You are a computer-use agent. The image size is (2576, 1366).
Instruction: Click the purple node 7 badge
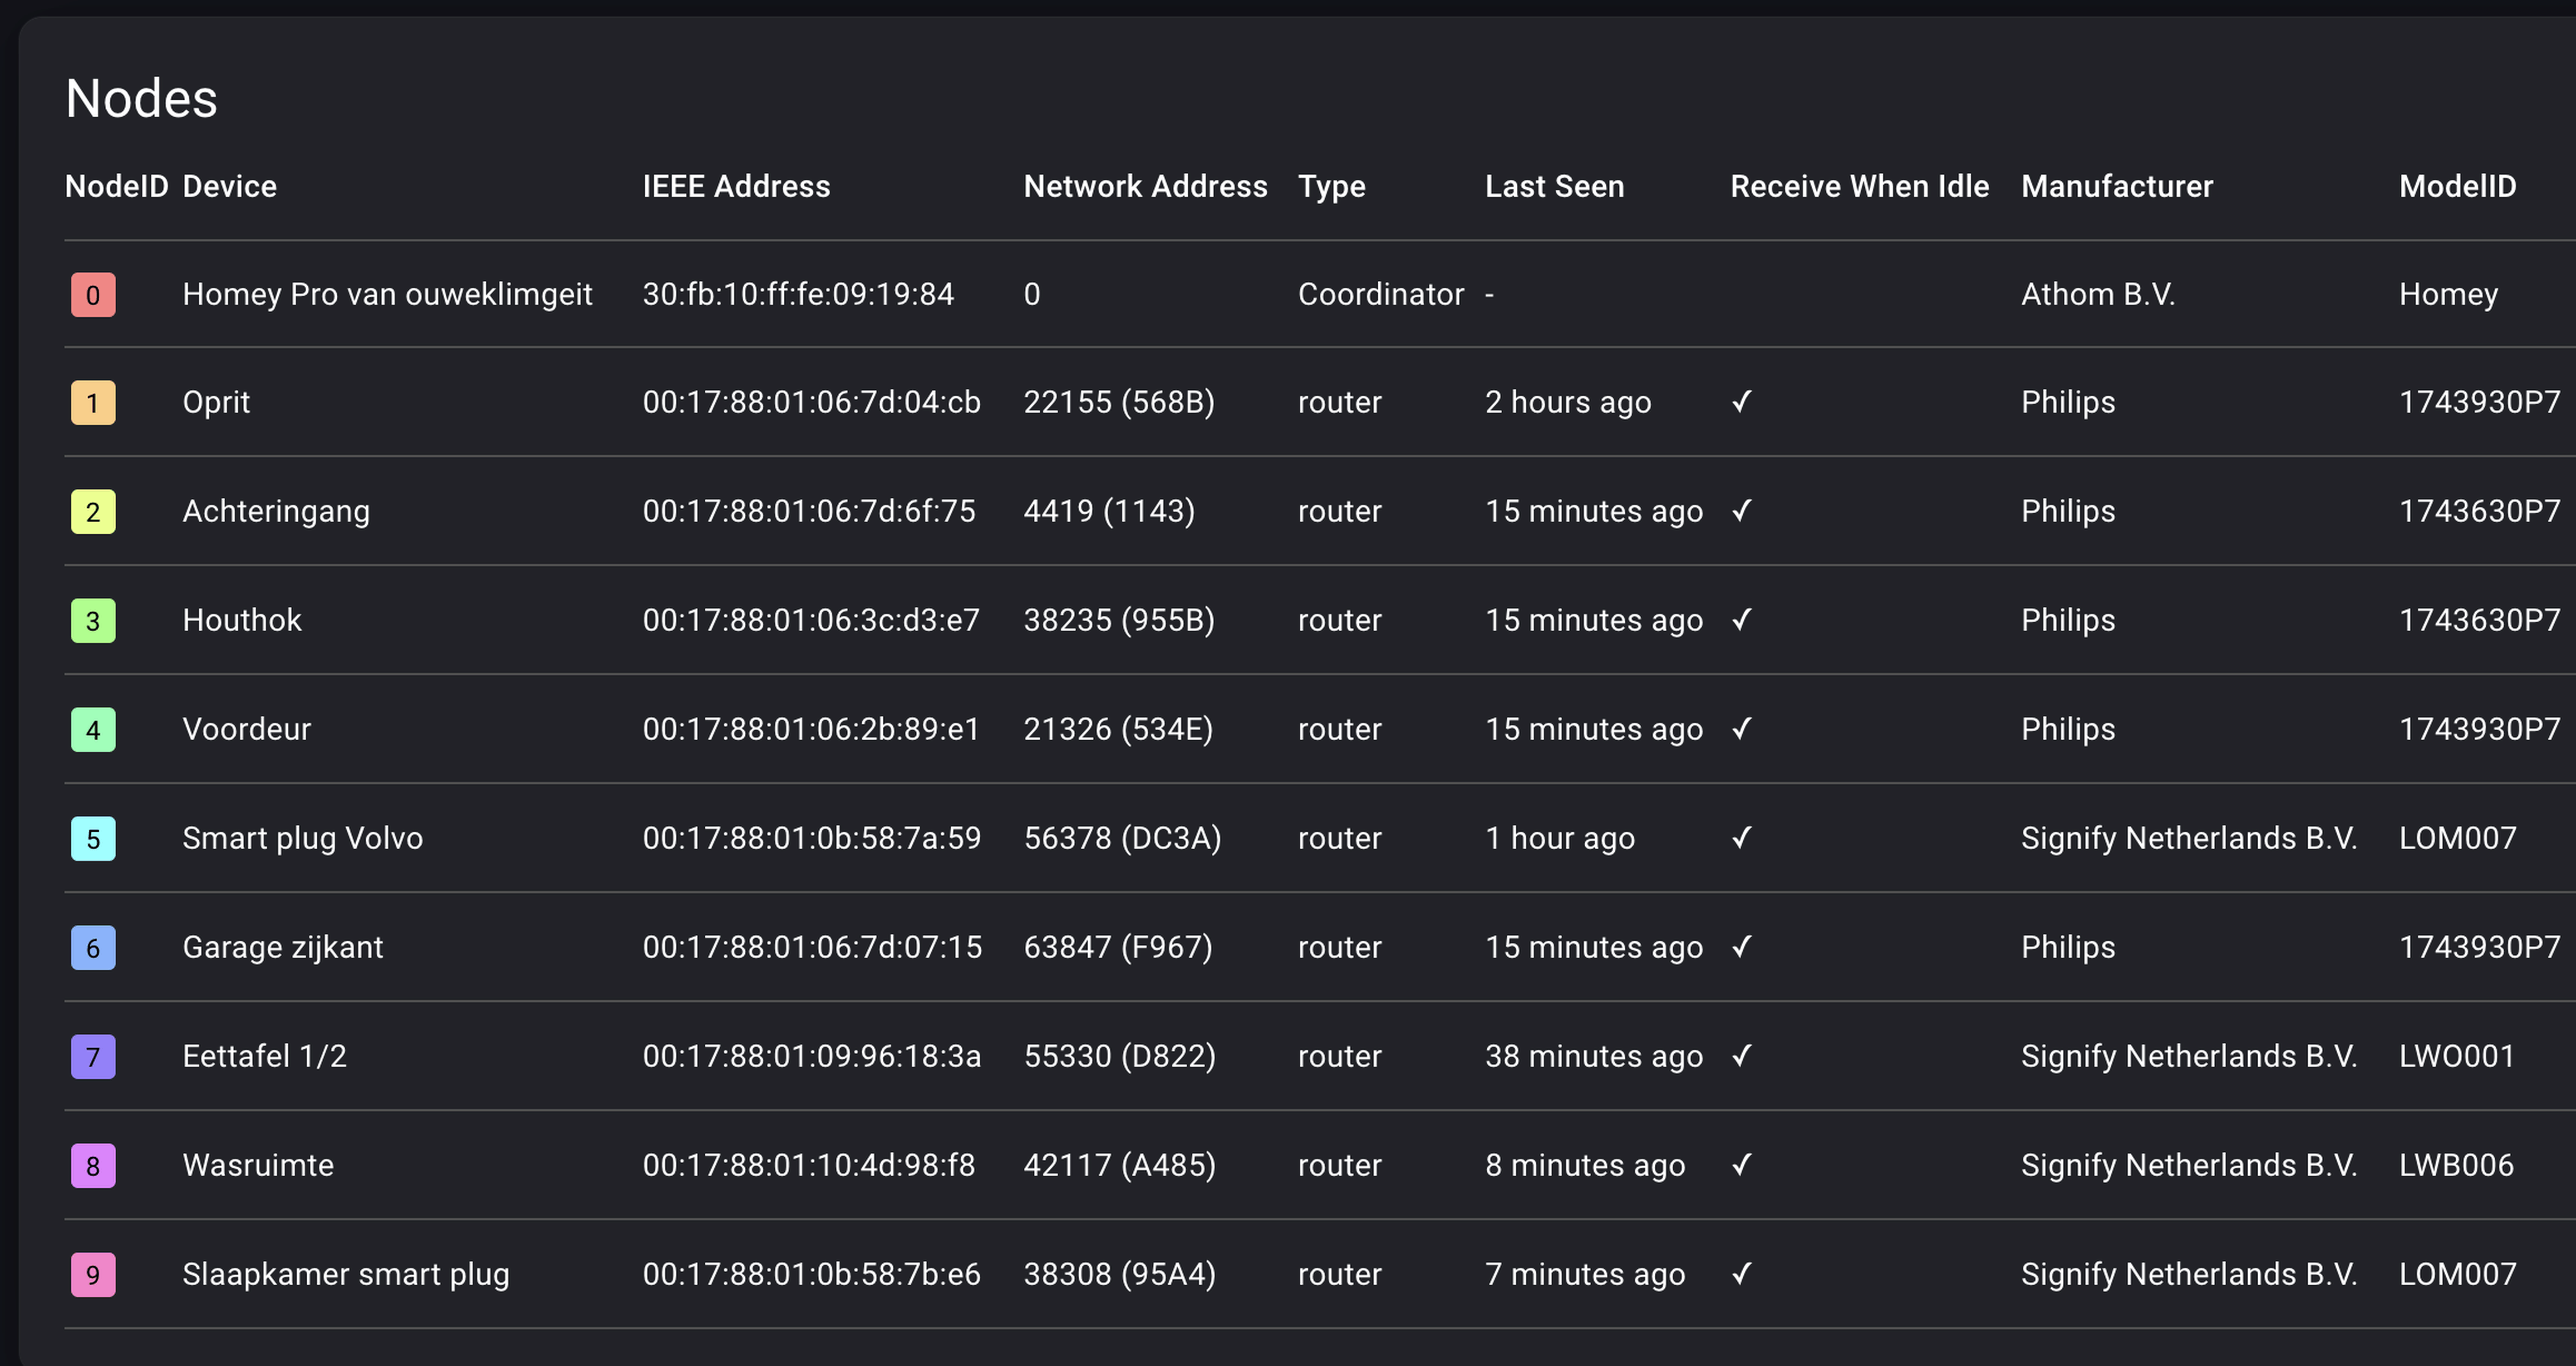[x=93, y=1057]
